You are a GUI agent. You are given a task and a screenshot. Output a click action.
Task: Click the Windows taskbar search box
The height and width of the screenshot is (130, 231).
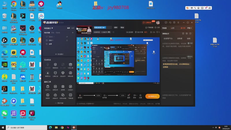click(27, 127)
